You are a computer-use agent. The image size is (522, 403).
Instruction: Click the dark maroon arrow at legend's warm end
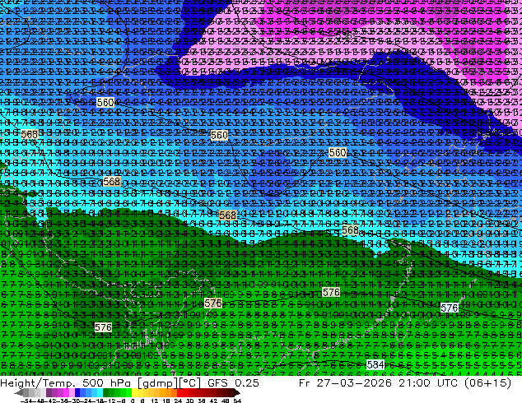tap(237, 393)
